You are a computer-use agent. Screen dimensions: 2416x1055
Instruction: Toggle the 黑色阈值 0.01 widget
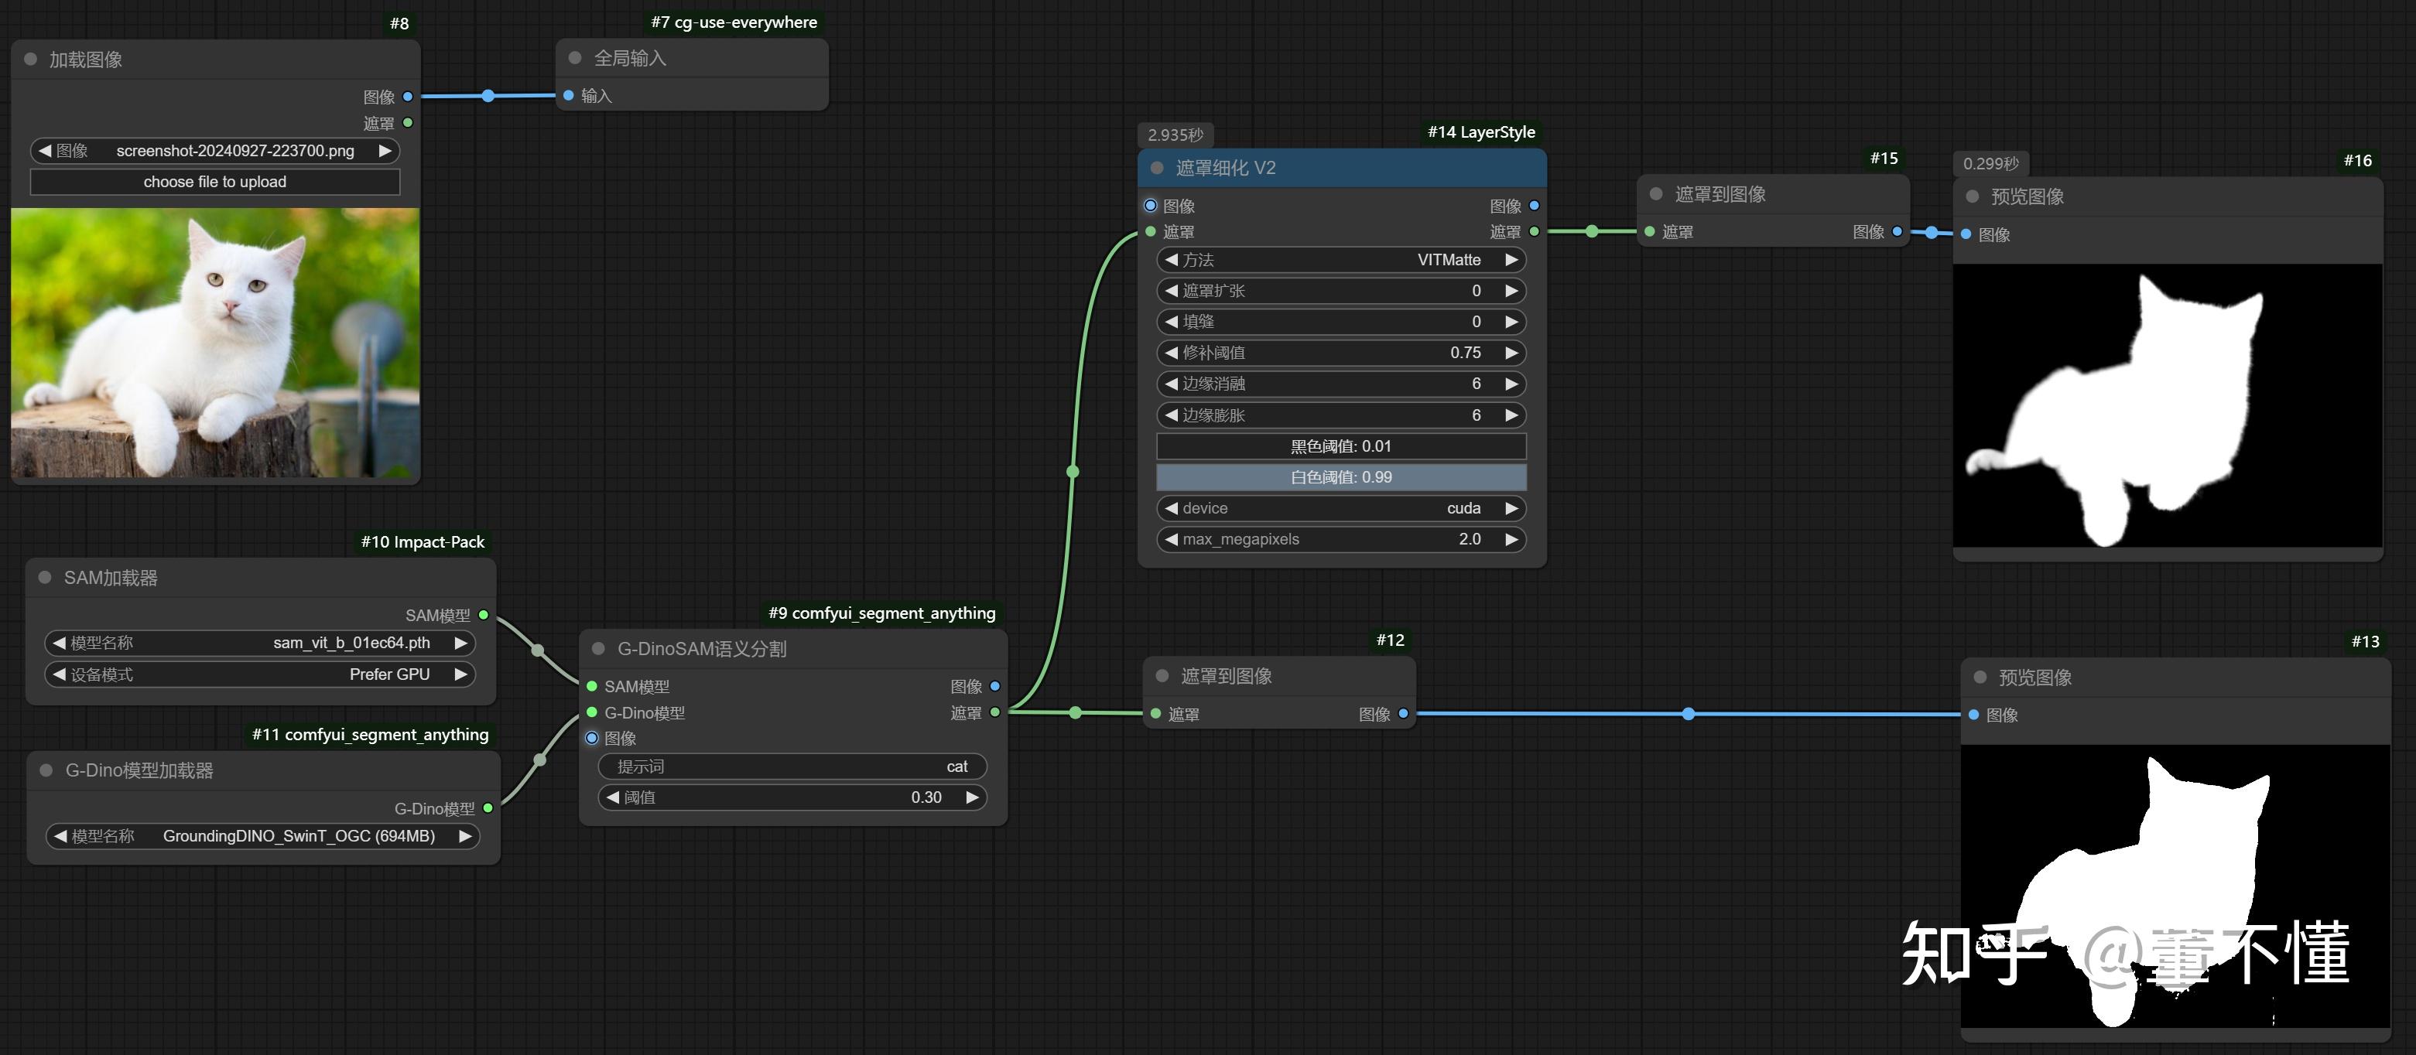tap(1340, 446)
